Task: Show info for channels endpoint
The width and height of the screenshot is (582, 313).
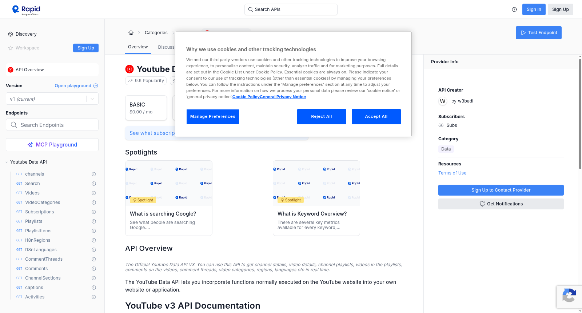Action: (94, 174)
